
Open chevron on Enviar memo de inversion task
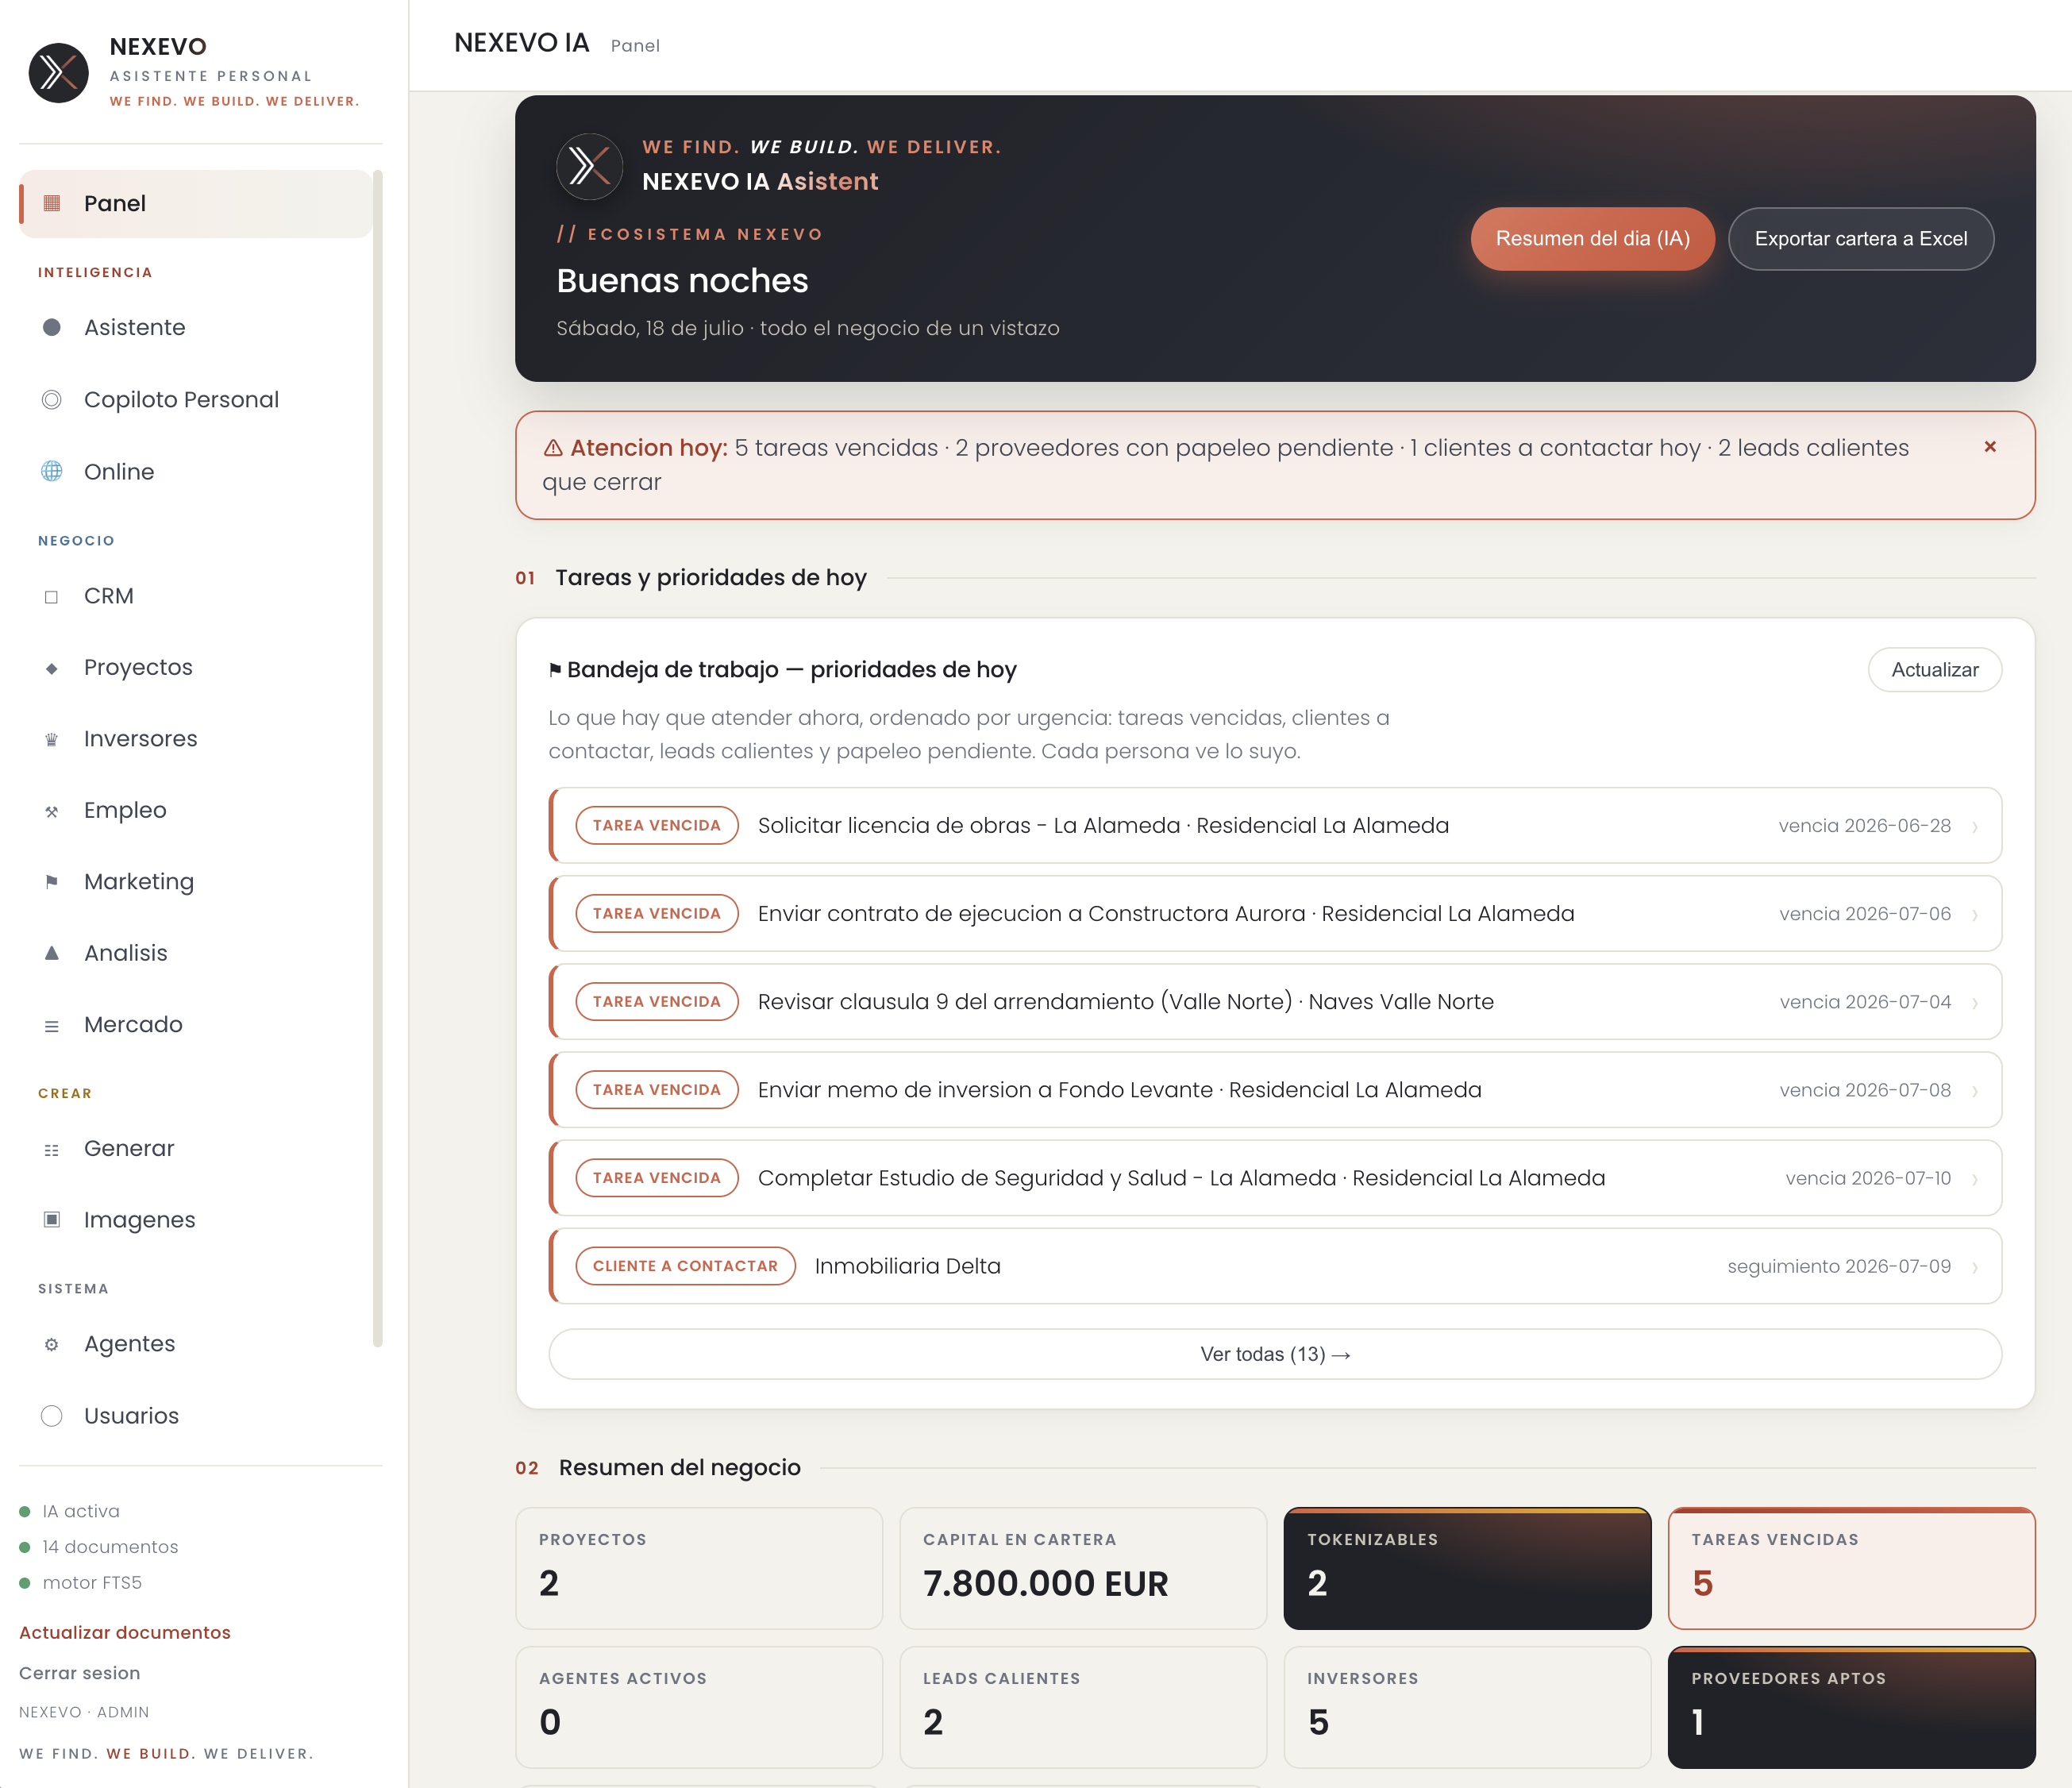click(x=1975, y=1091)
